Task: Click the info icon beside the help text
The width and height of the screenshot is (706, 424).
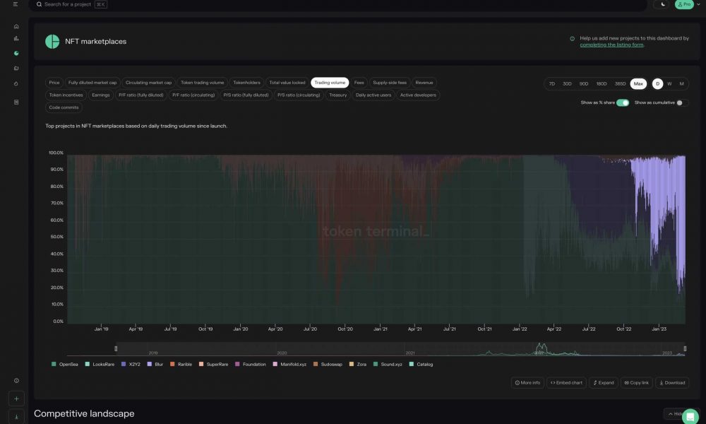Action: click(x=573, y=39)
